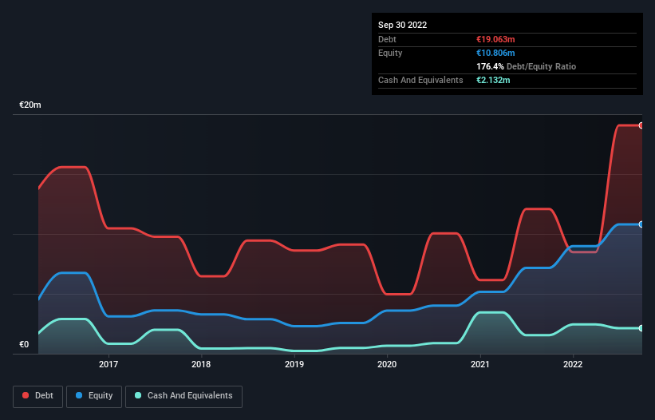The height and width of the screenshot is (420, 655).
Task: Click the 2018 x-axis label
Action: (201, 364)
